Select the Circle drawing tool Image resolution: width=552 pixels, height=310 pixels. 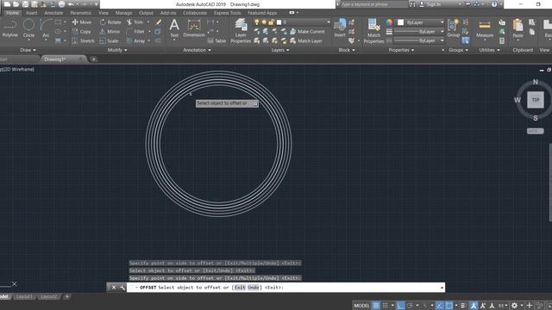click(28, 28)
